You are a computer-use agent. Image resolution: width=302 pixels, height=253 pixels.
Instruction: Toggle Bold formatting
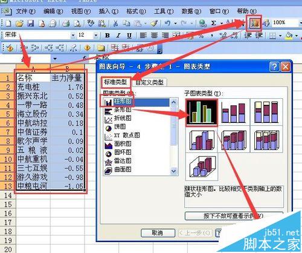pos(108,36)
